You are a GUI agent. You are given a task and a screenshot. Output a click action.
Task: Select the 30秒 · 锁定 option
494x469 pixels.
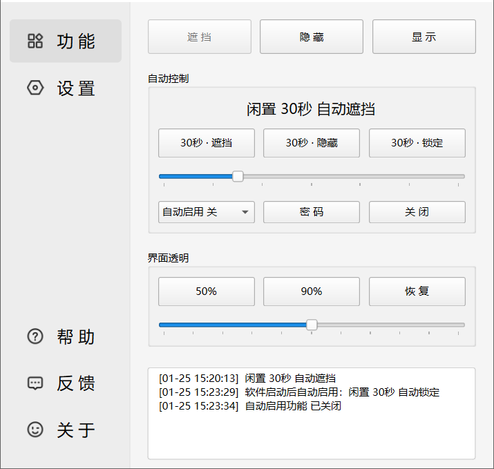[417, 143]
